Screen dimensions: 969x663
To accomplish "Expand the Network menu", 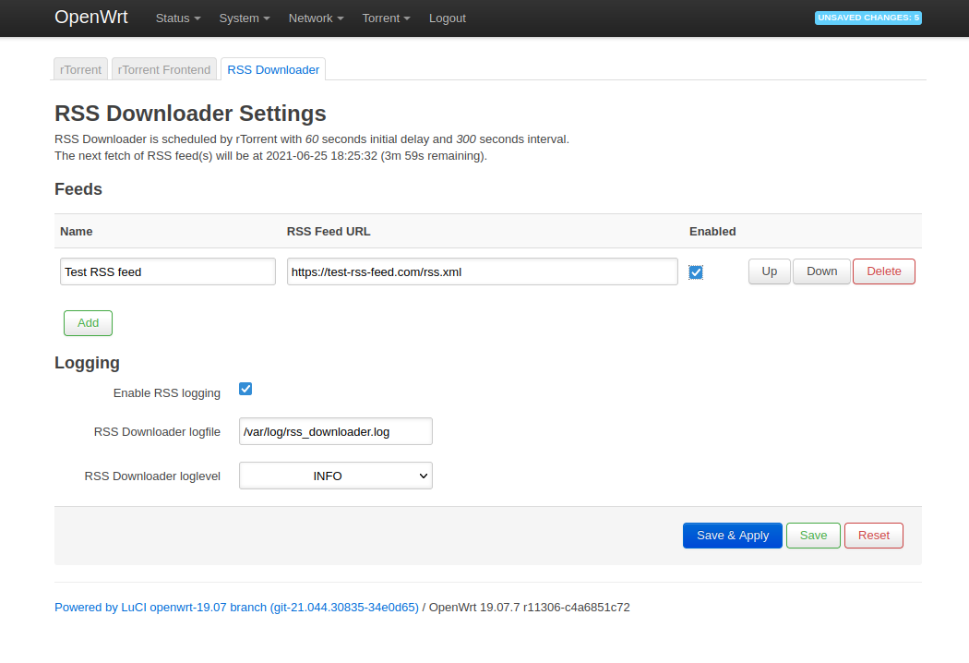I will point(316,18).
